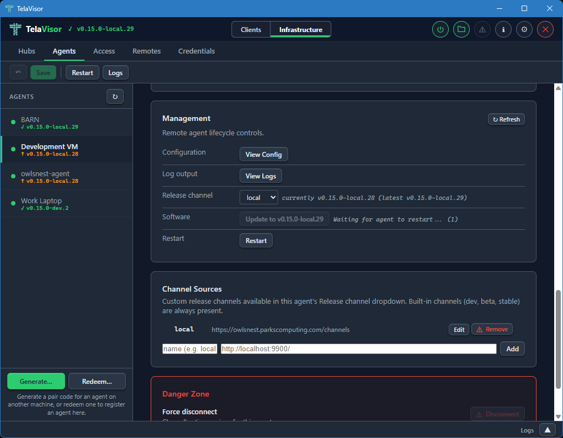
Task: Click the View Logs button
Action: click(261, 176)
